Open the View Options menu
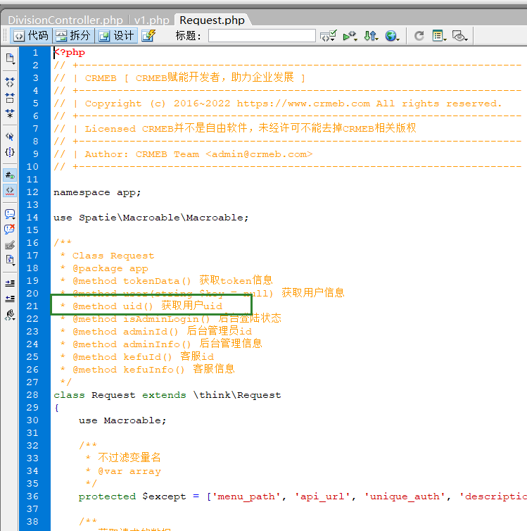527x531 pixels. tap(439, 35)
